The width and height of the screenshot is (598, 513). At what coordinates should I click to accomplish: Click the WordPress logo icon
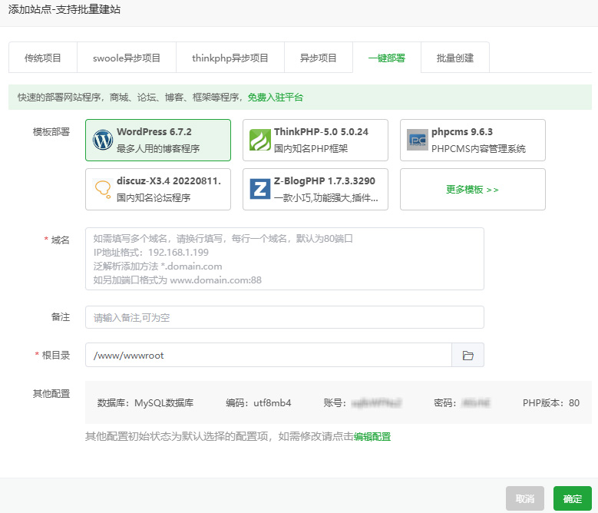coord(103,141)
